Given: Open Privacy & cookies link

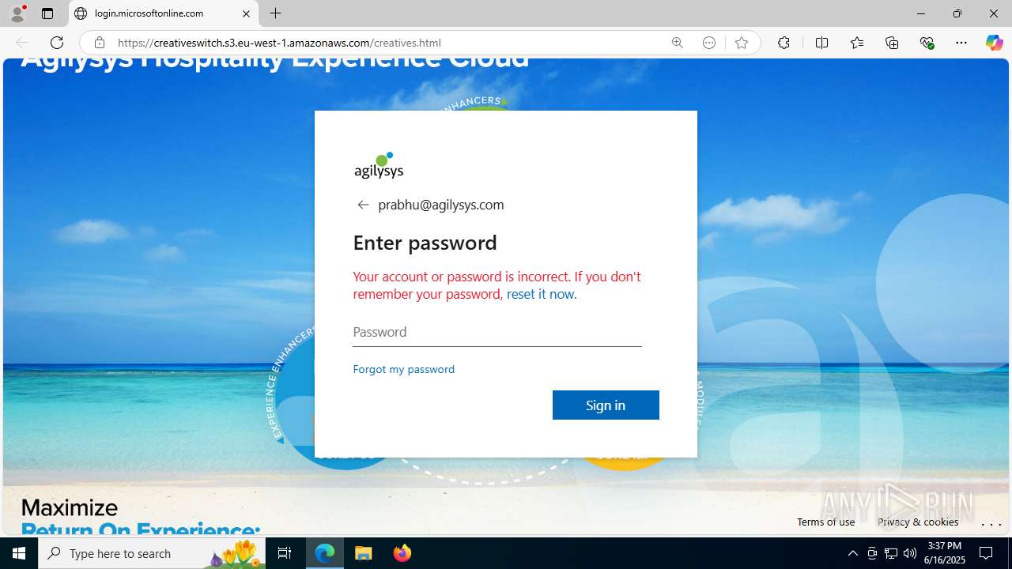Looking at the screenshot, I should [918, 522].
